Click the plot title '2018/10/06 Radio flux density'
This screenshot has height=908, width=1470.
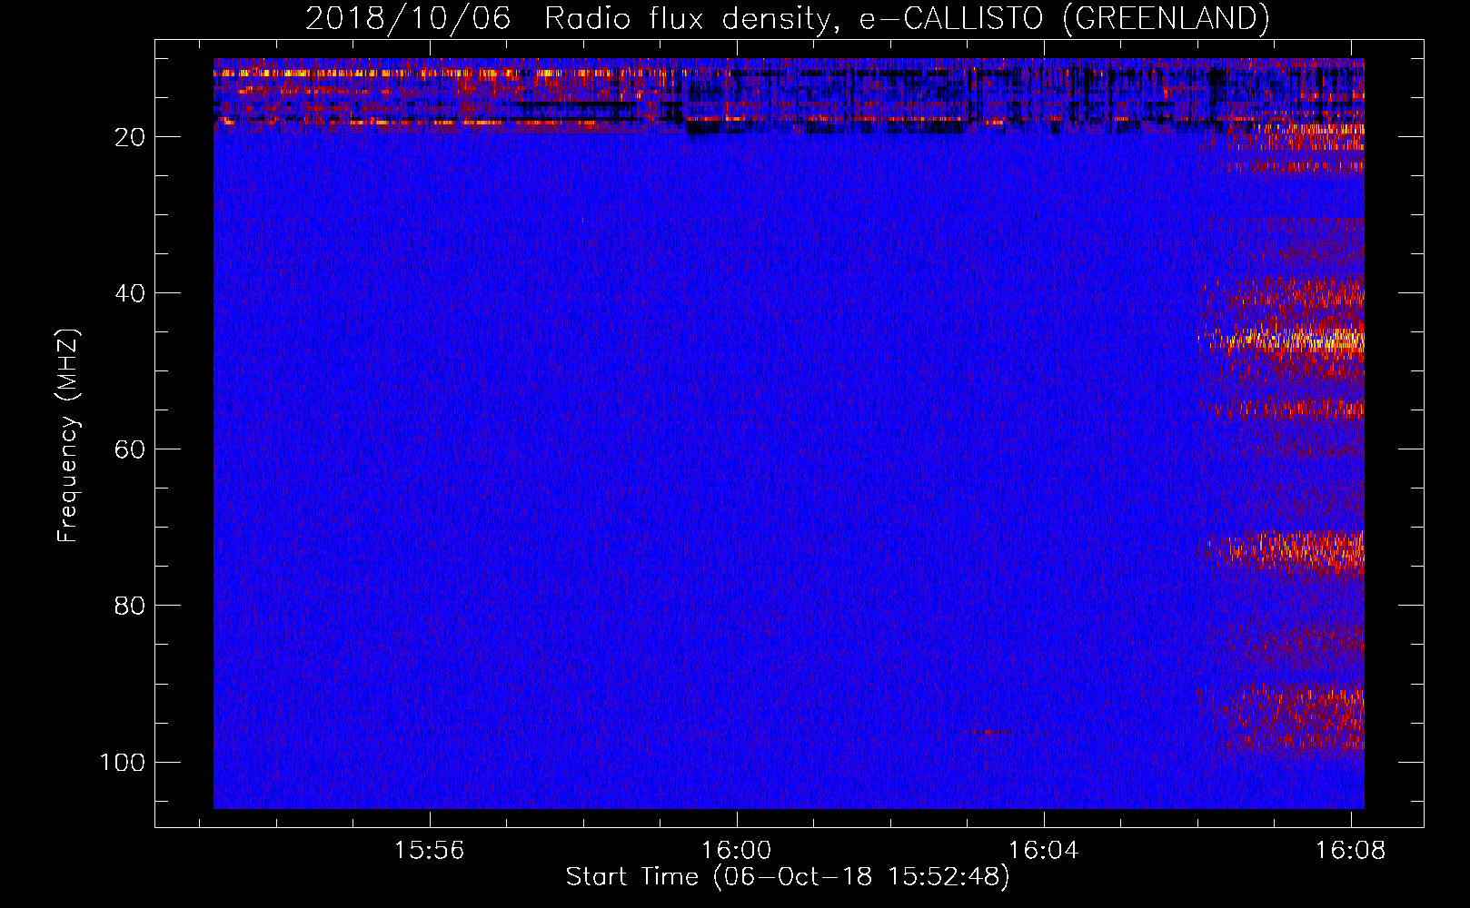click(787, 18)
